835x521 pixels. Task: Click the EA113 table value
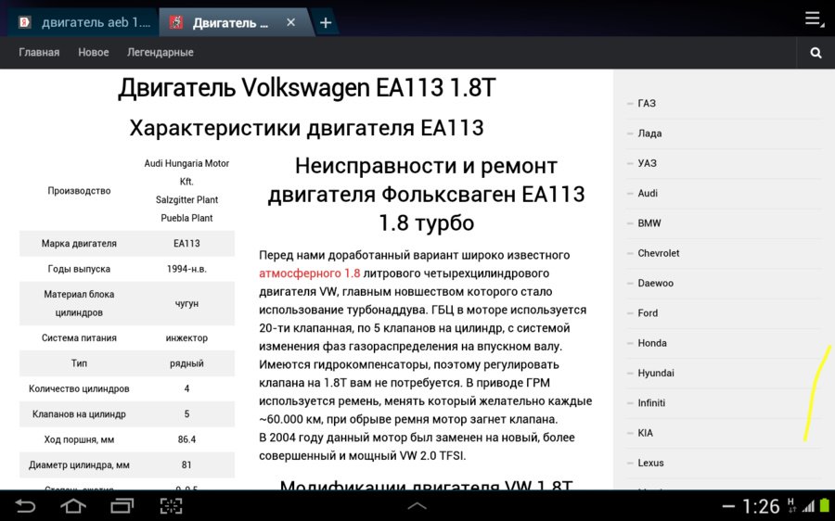click(x=186, y=243)
